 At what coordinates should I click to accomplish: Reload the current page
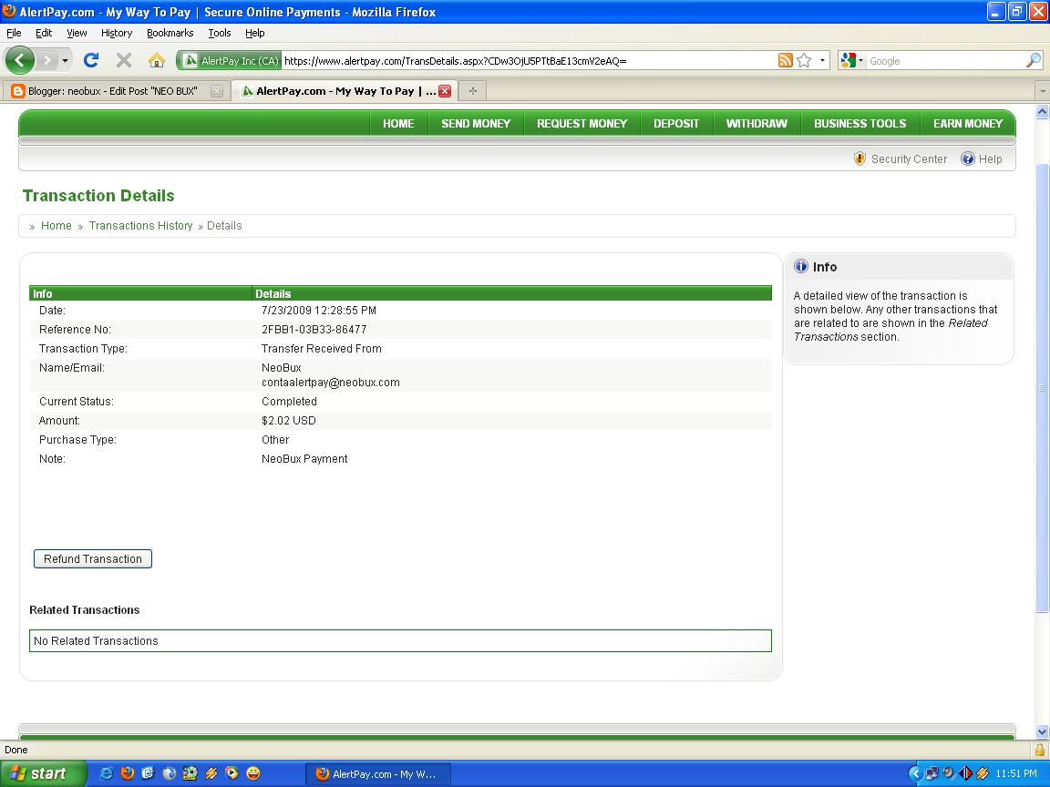coord(90,60)
